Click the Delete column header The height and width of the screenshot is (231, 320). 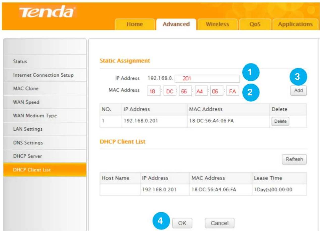click(279, 109)
